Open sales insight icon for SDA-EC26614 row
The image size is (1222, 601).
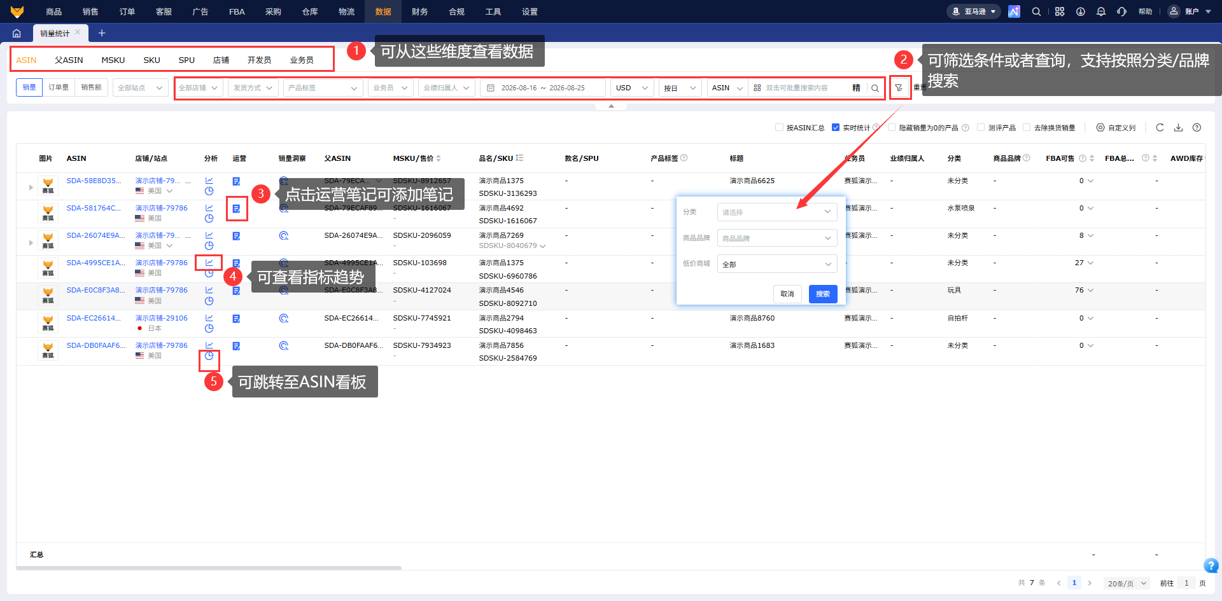(x=284, y=318)
